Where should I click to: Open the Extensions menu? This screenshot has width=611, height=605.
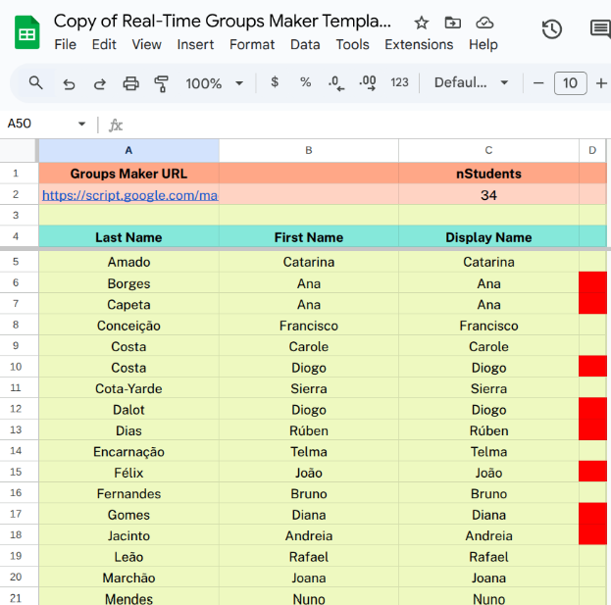pos(419,44)
